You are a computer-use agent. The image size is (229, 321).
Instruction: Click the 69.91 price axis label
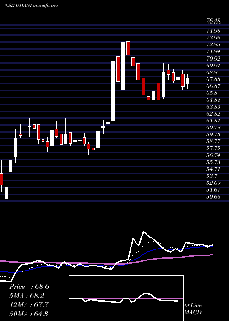pos(213,66)
